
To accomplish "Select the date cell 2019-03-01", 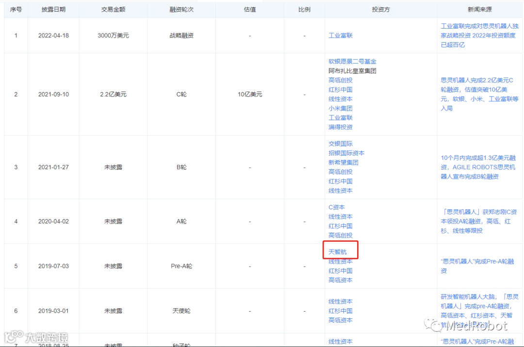I will [53, 311].
